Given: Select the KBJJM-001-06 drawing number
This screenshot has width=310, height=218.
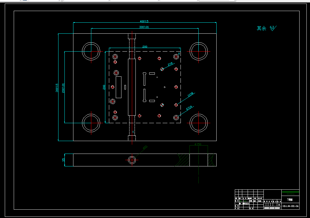Looking at the screenshot, I should coord(290,206).
